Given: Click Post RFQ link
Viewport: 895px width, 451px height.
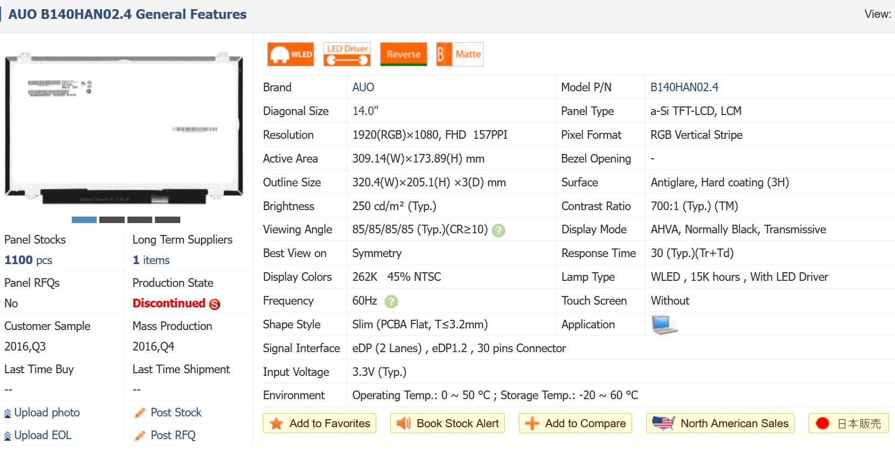Looking at the screenshot, I should [x=173, y=435].
